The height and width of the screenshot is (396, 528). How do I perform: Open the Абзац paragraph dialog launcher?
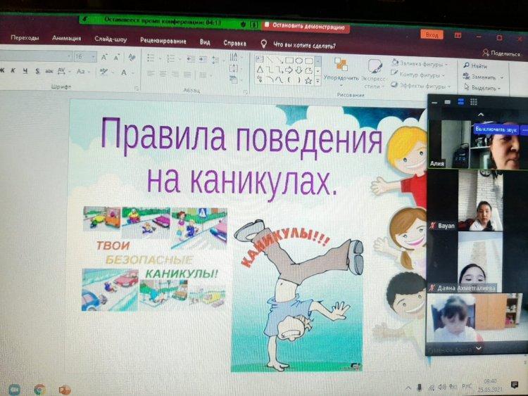(246, 92)
